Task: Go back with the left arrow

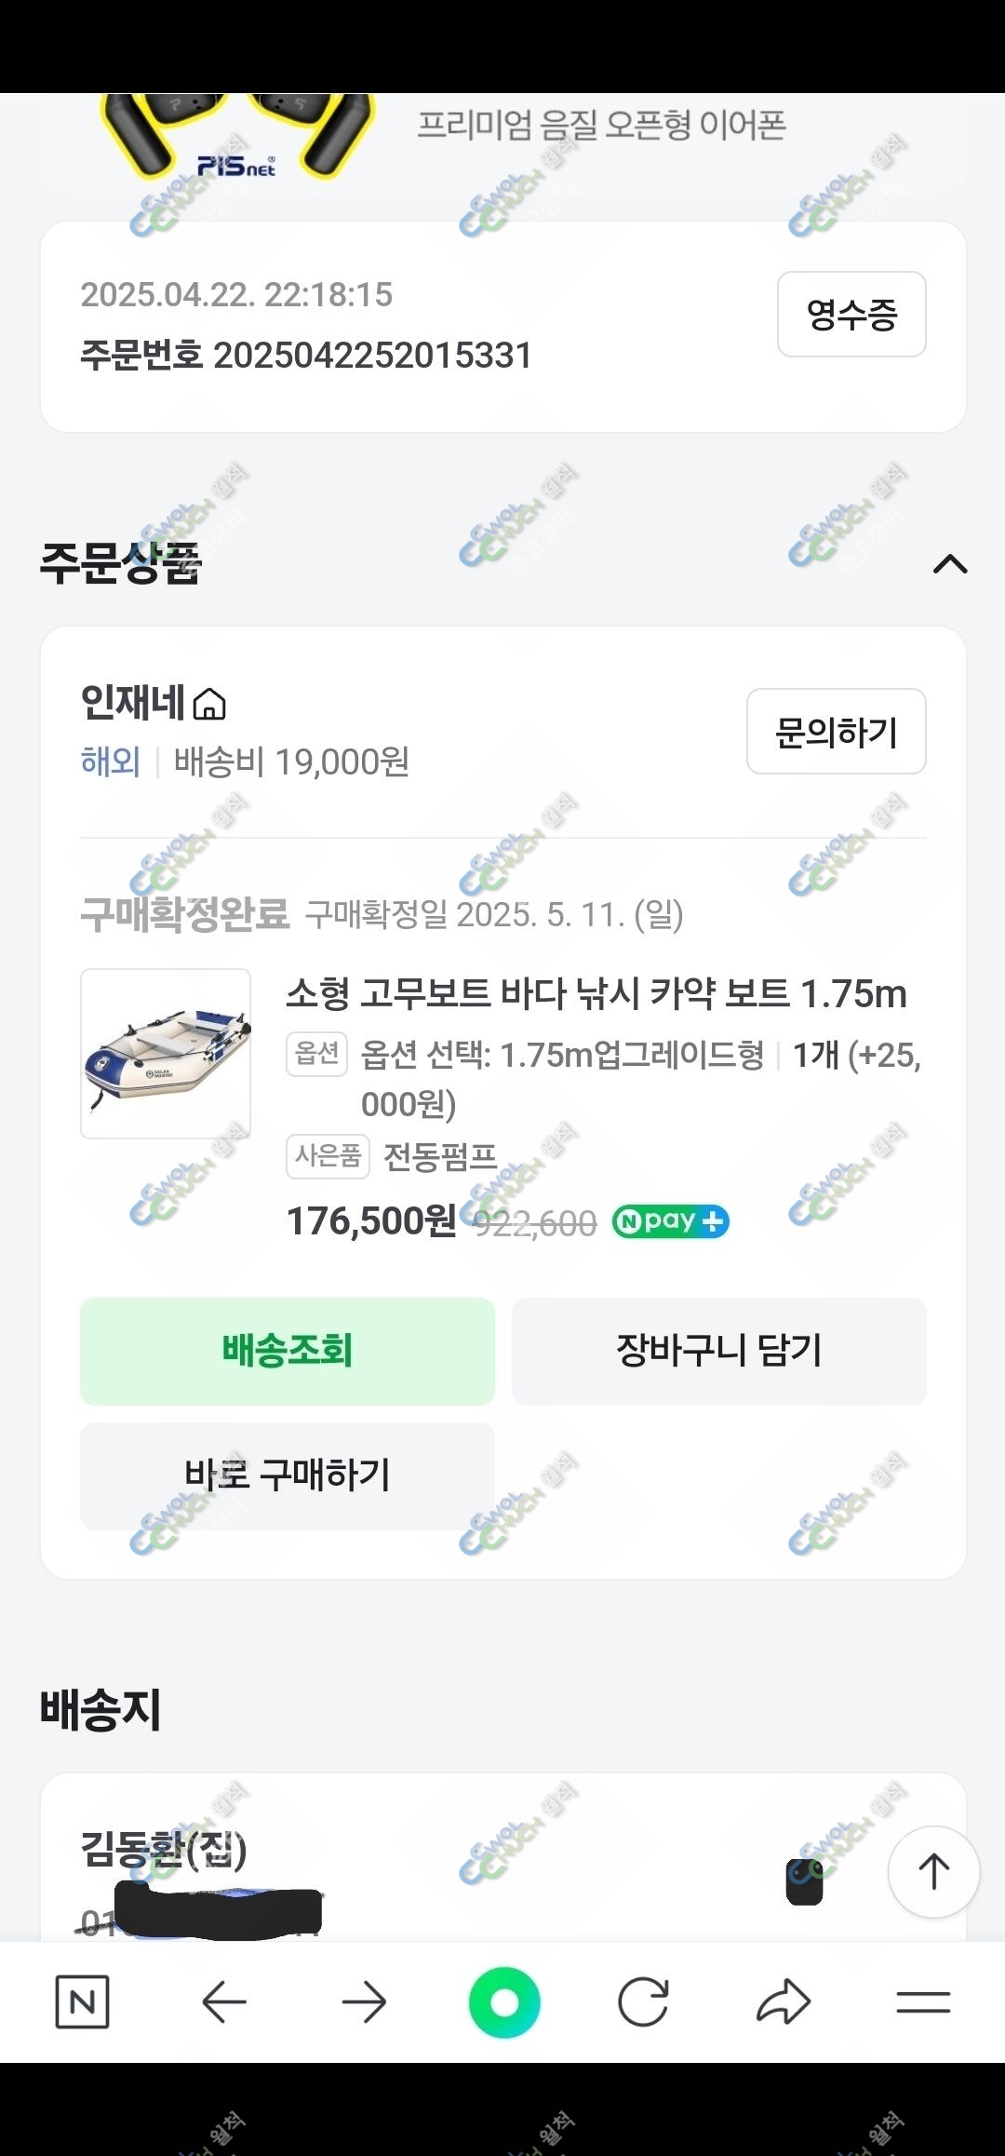Action: point(224,2001)
